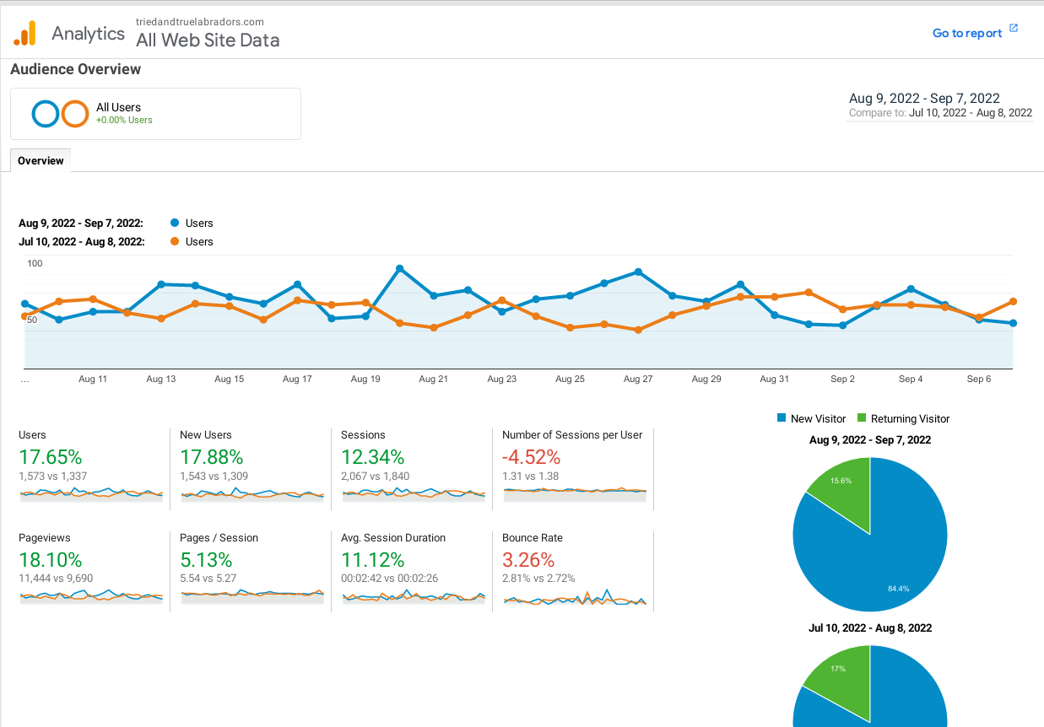Click the Audience Overview heading
Viewport: 1044px width, 727px height.
pos(76,69)
